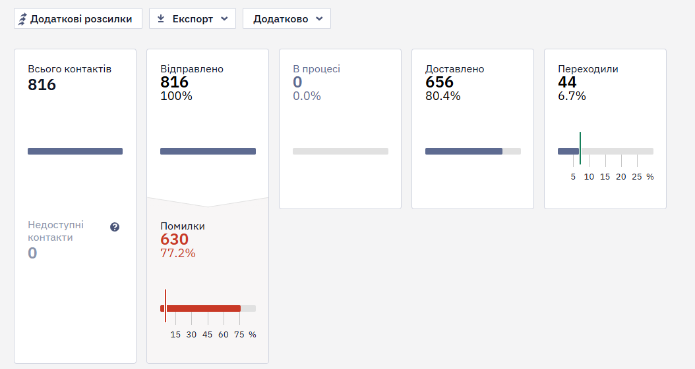
Task: Click the red Помилки progress bar
Action: [x=208, y=308]
